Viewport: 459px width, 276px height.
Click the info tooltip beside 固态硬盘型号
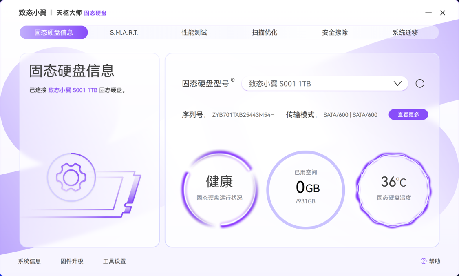tap(233, 79)
